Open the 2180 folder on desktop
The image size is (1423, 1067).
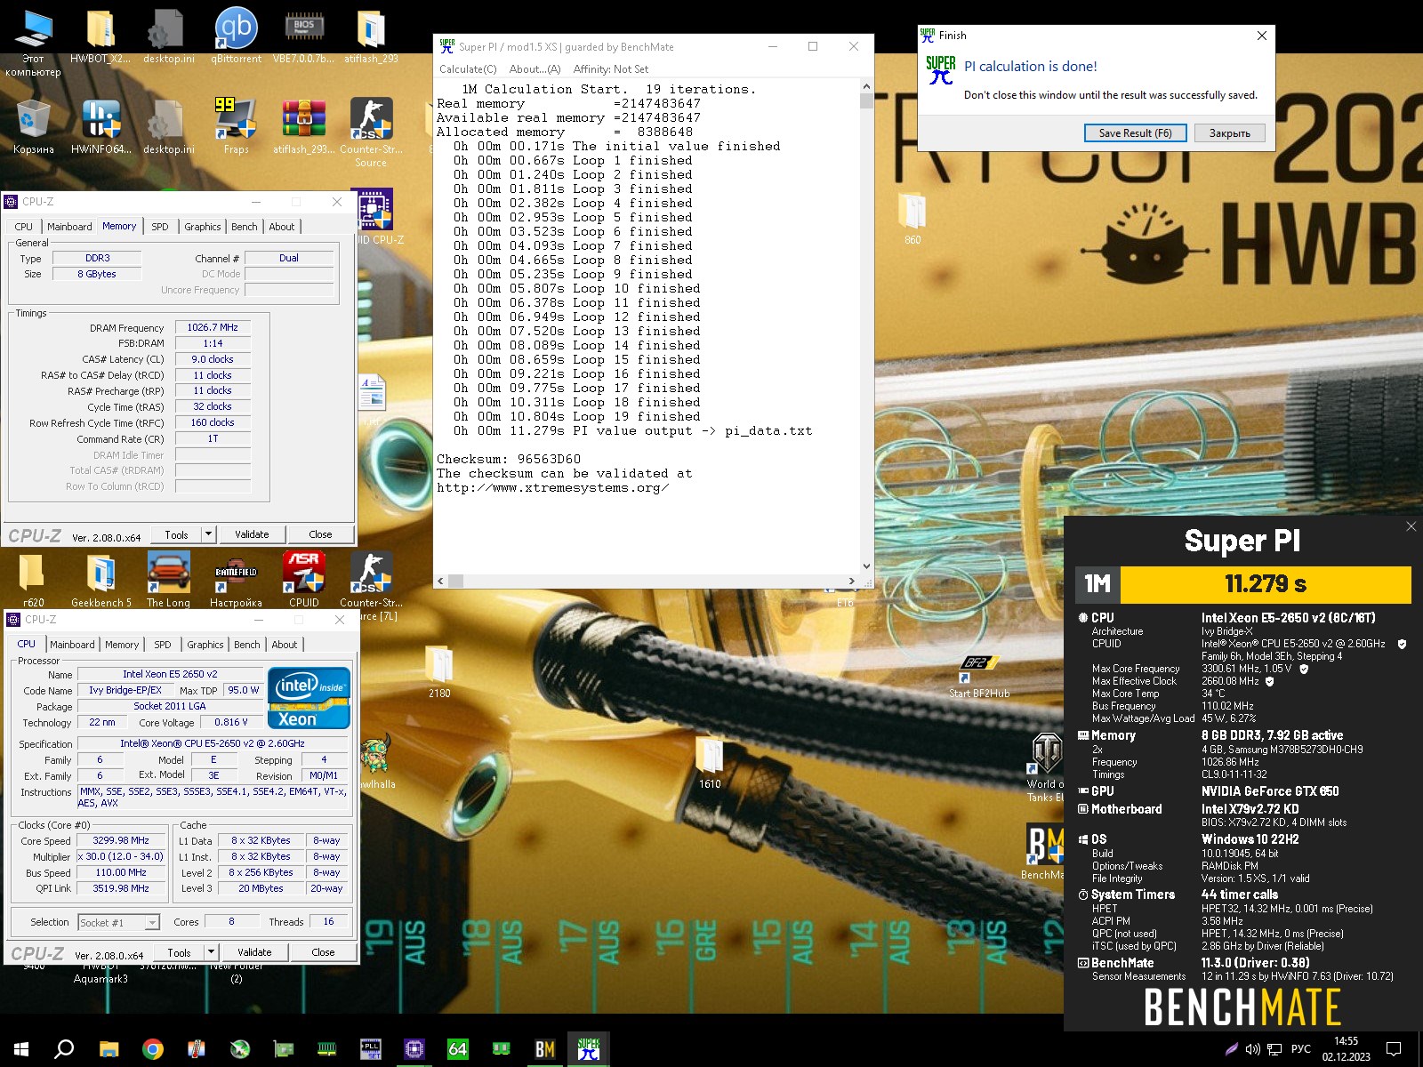coord(439,671)
